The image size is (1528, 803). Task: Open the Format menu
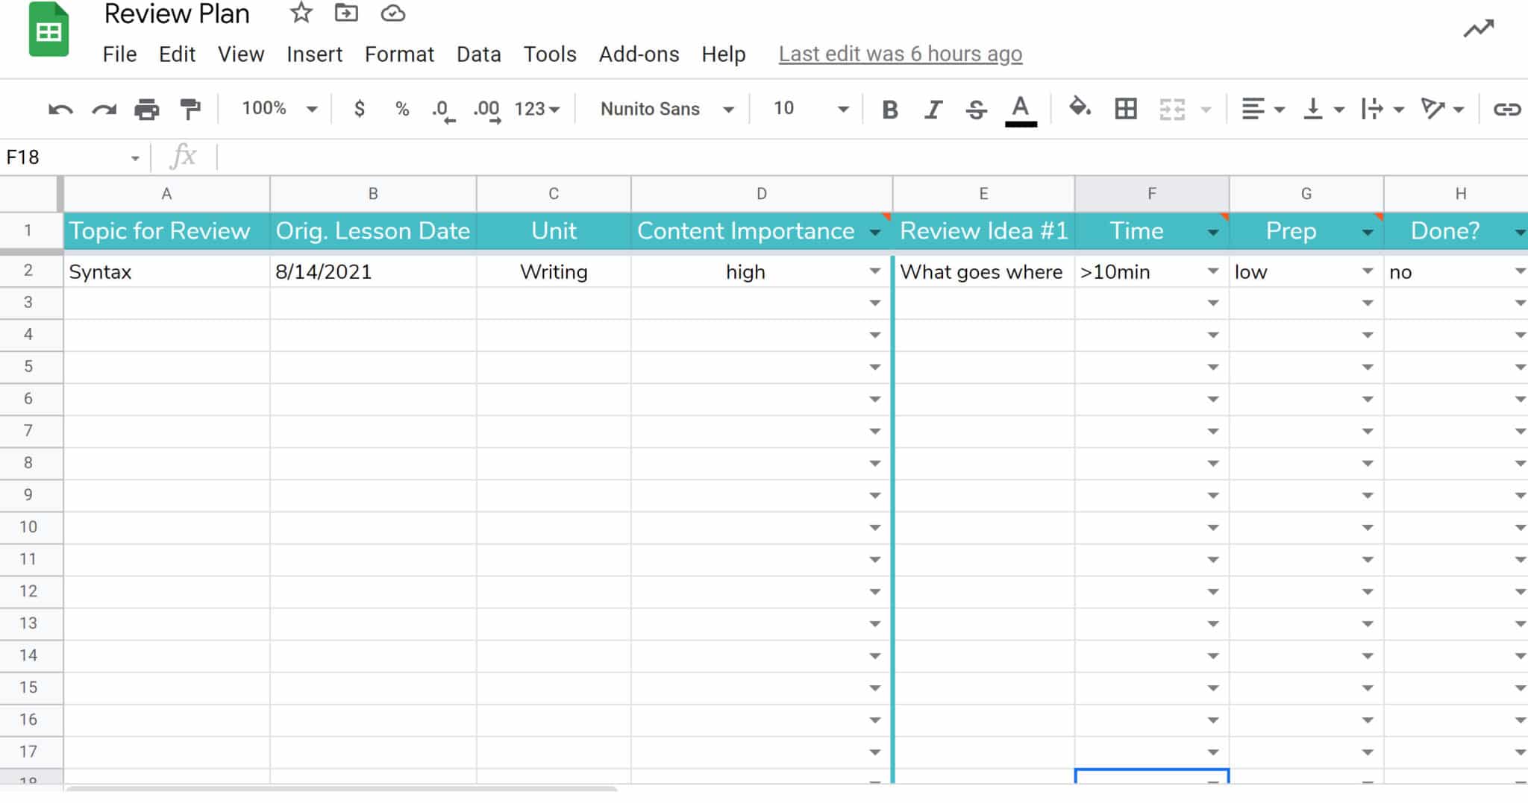point(399,54)
